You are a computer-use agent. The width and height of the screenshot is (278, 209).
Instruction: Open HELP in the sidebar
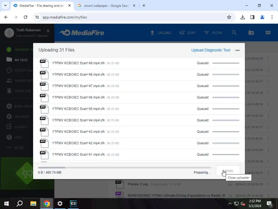click(14, 137)
